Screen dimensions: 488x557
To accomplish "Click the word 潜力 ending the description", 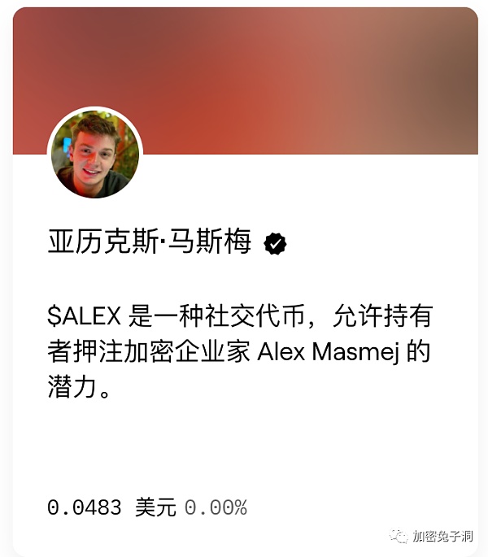I will pyautogui.click(x=72, y=388).
